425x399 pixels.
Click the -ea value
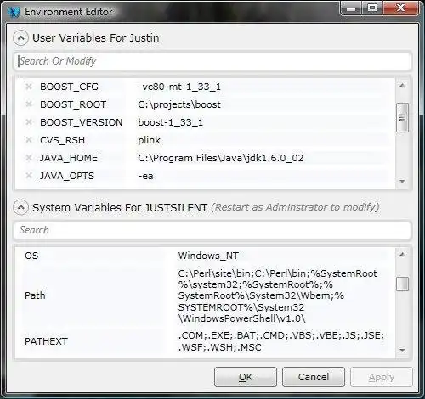click(x=145, y=176)
